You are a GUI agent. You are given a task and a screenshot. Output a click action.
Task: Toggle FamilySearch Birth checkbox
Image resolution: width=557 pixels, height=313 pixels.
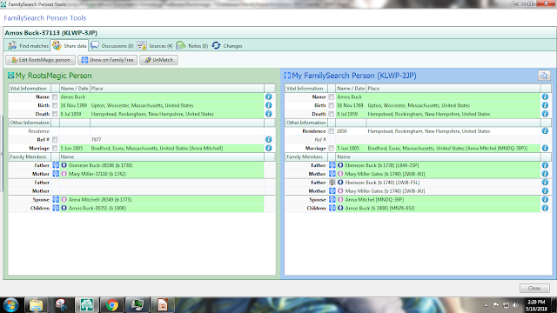[x=331, y=105]
